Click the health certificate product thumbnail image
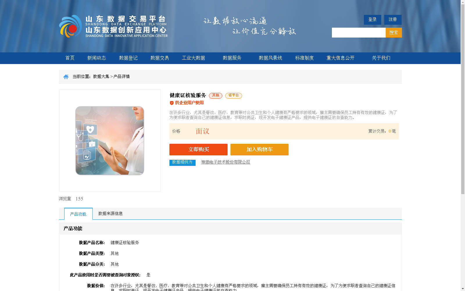Image resolution: width=465 pixels, height=291 pixels. tap(110, 141)
